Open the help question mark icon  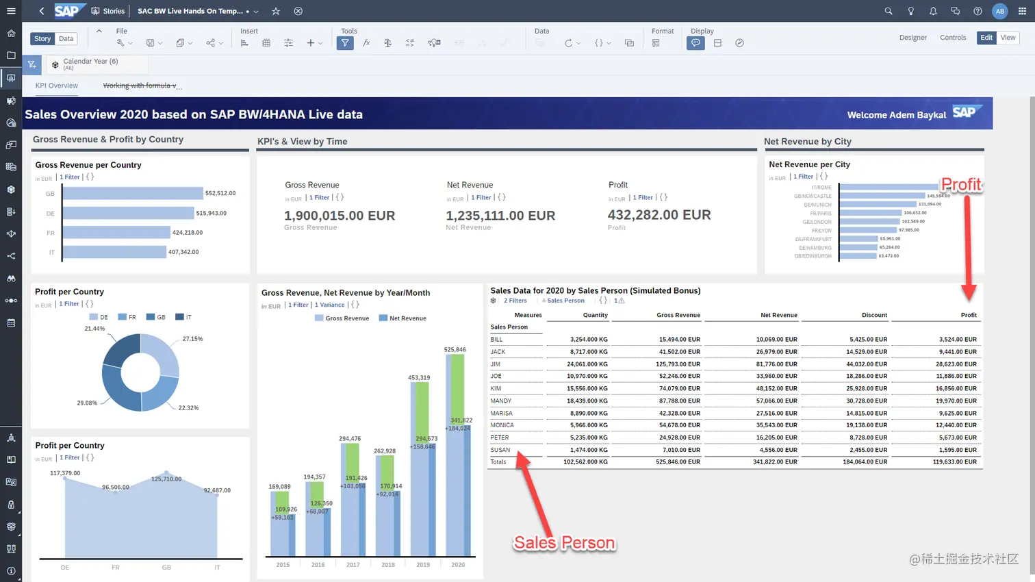[x=977, y=11]
